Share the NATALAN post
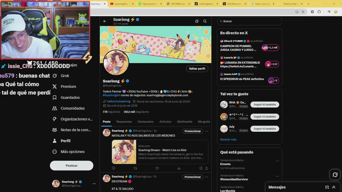Screen dimensions: 342x192 tap(207, 168)
